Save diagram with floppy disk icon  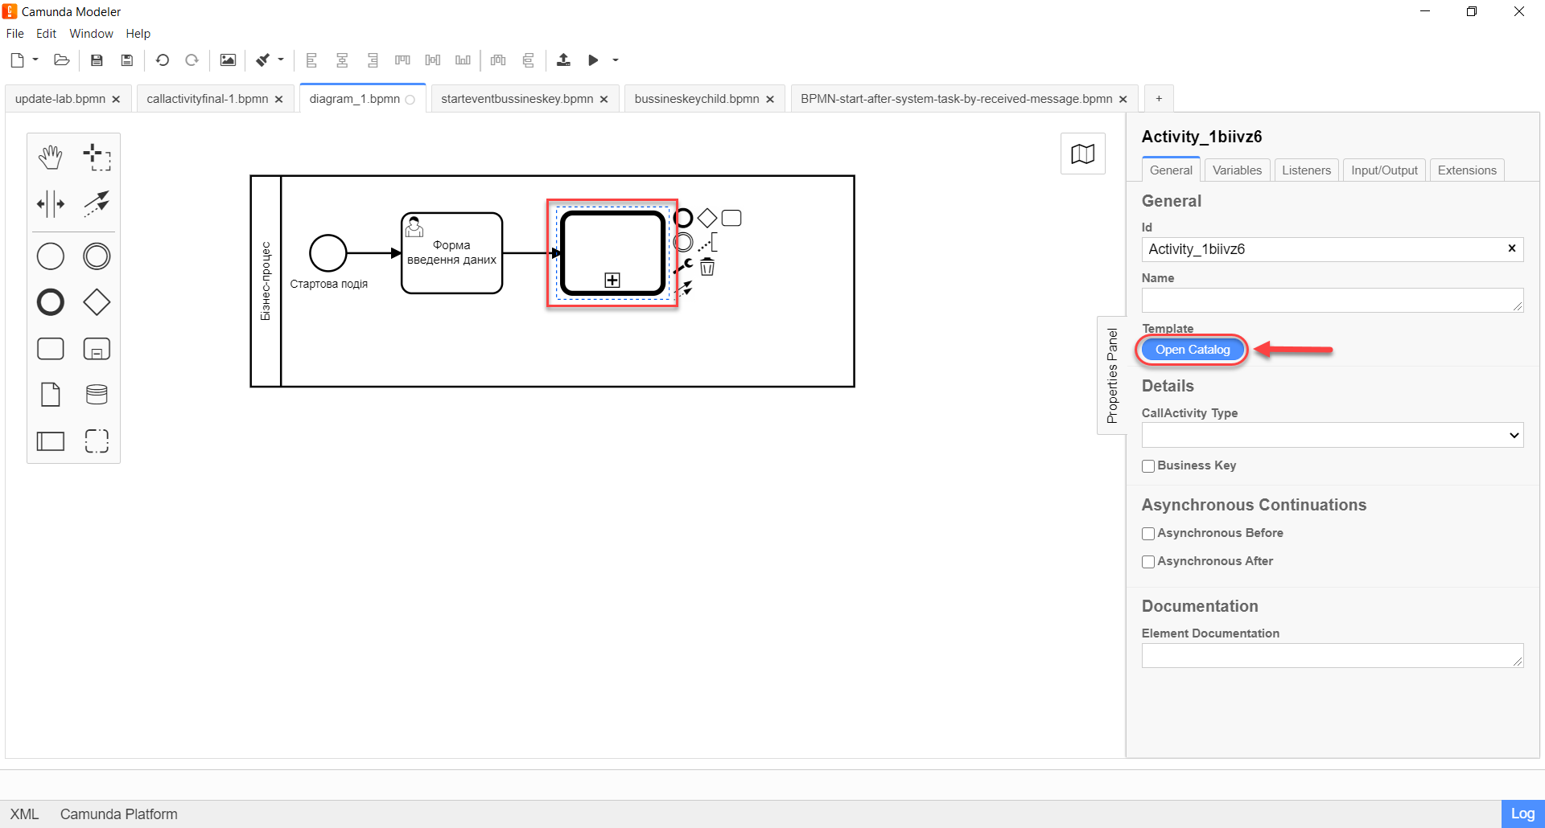tap(97, 60)
